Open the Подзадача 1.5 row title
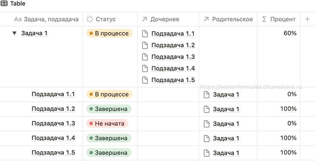Image resolution: width=315 pixels, height=161 pixels. [x=53, y=152]
